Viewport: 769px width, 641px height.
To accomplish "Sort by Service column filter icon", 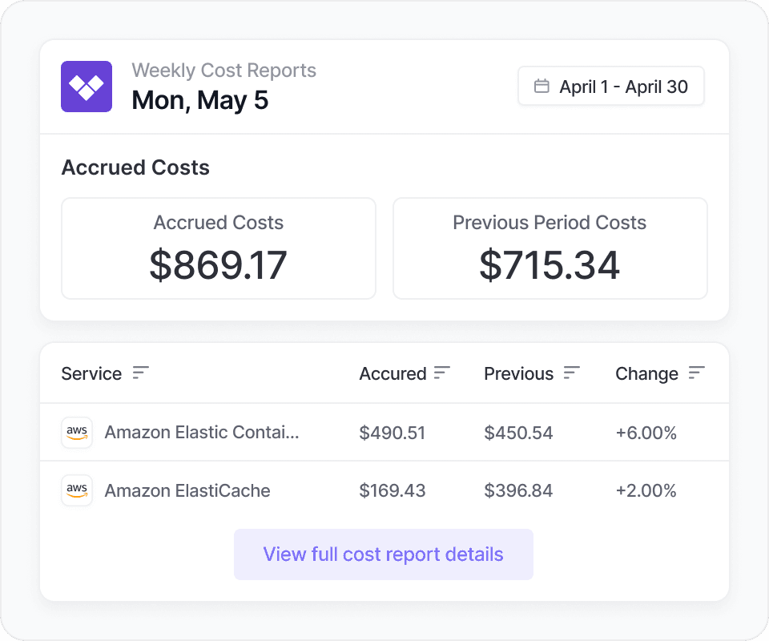I will click(x=141, y=373).
